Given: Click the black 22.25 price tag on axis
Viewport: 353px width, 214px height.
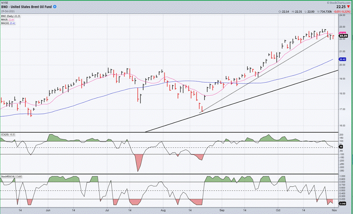Looking at the screenshot, I should point(343,36).
